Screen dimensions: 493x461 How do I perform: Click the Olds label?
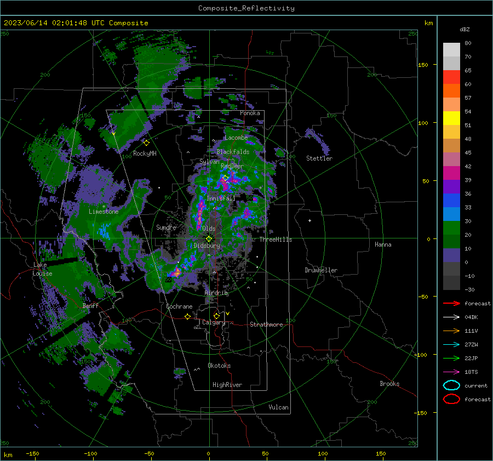pos(209,229)
